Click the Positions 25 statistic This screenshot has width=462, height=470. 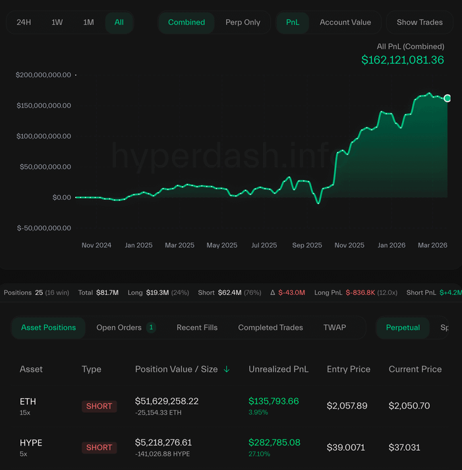tap(36, 292)
